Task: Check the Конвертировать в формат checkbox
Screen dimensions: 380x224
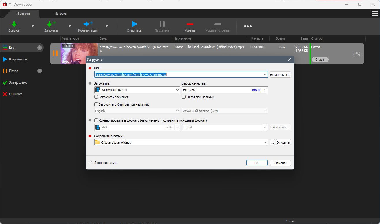Action: (x=96, y=120)
